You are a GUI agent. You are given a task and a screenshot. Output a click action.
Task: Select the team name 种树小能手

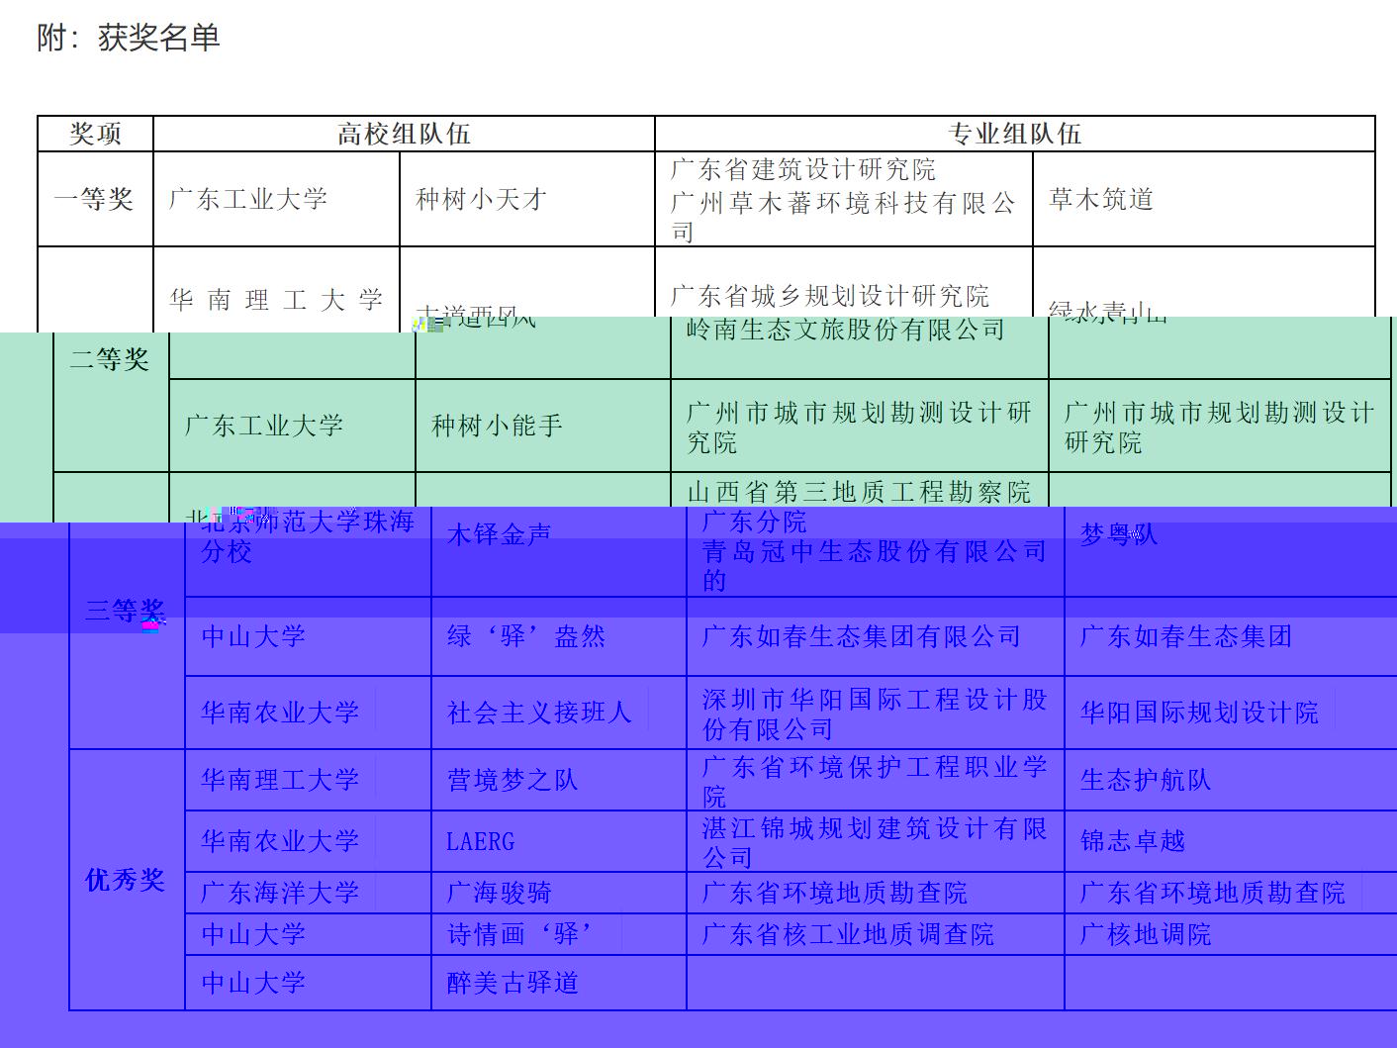coord(498,426)
